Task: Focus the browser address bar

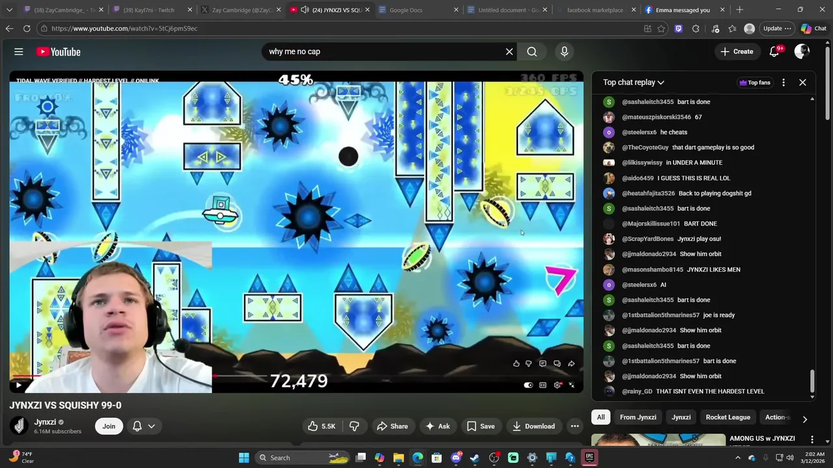Action: (x=338, y=29)
